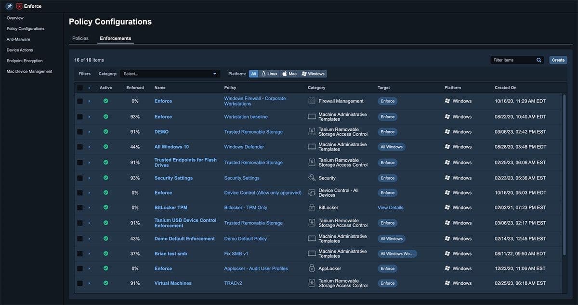The width and height of the screenshot is (578, 305).
Task: Click the Create button
Action: pos(558,60)
